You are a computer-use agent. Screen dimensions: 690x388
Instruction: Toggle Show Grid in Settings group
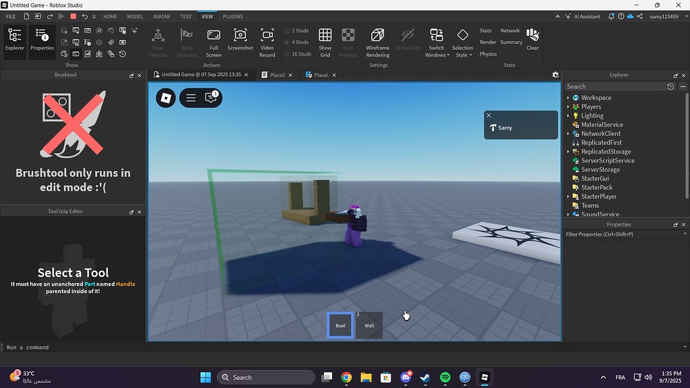tap(325, 40)
